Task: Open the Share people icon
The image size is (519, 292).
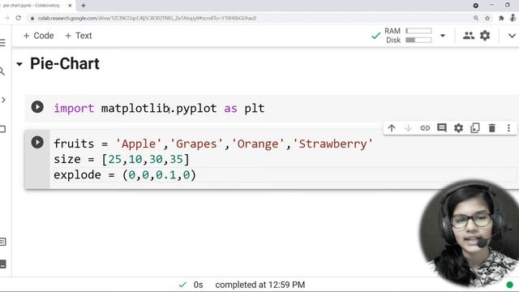Action: coord(469,36)
